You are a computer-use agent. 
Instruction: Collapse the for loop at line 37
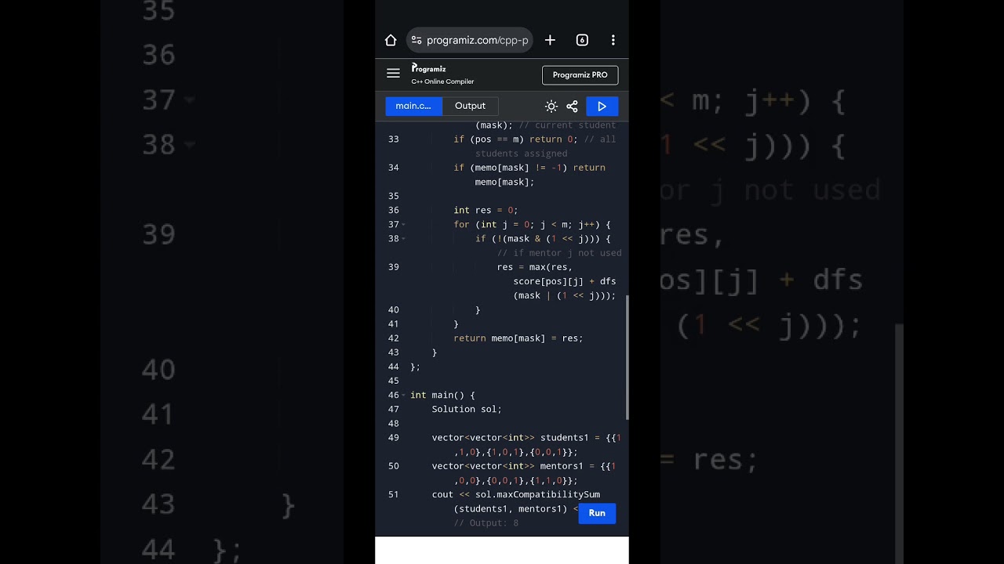coord(403,225)
